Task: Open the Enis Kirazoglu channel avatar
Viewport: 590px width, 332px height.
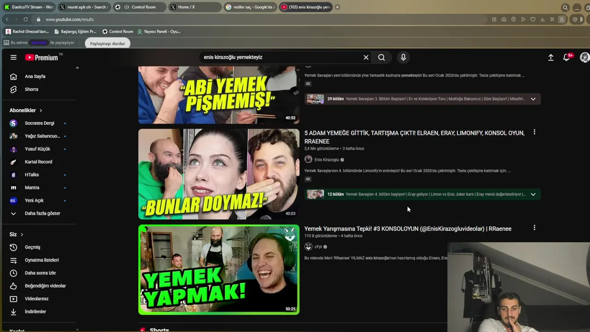Action: tap(308, 160)
